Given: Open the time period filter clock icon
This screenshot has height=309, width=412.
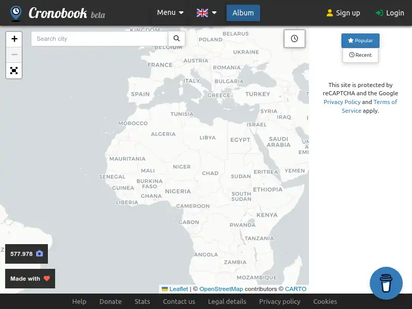Looking at the screenshot, I should coord(294,38).
